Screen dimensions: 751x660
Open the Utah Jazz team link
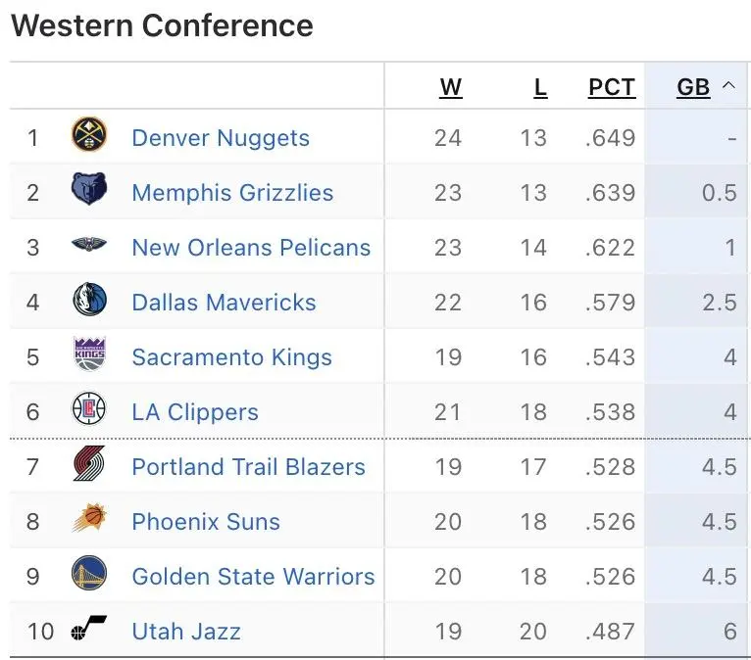tap(186, 632)
